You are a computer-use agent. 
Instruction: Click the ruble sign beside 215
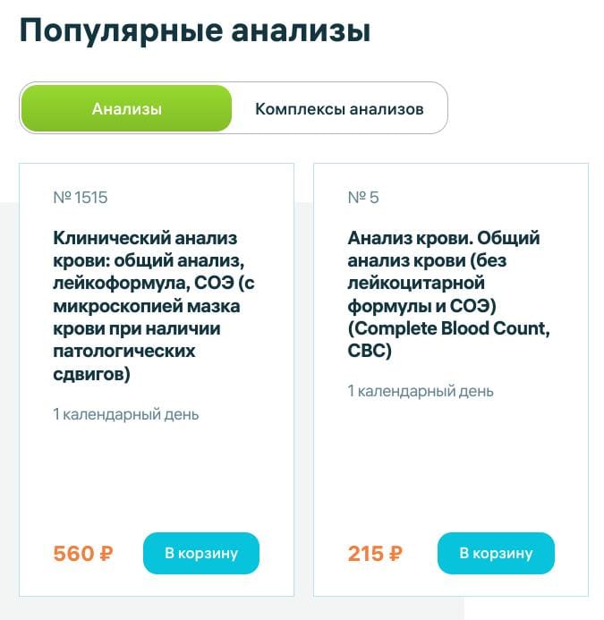point(395,554)
